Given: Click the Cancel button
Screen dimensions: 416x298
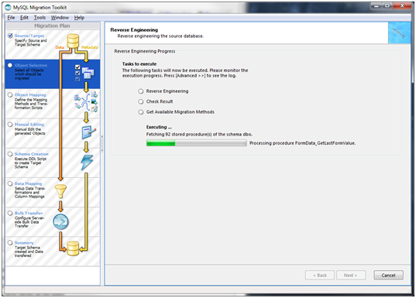Looking at the screenshot, I should [388, 276].
